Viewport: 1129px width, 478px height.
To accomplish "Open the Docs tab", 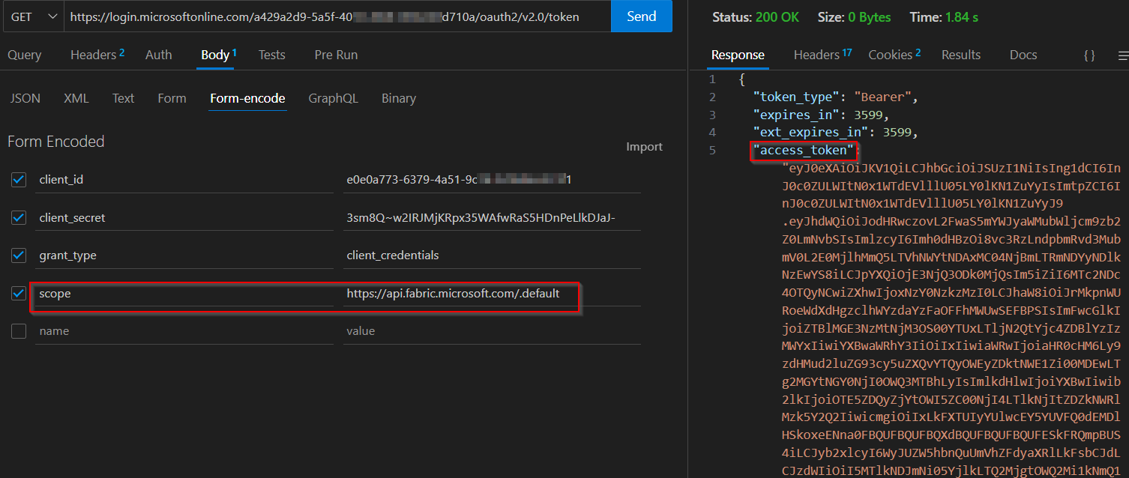I will pos(1023,55).
